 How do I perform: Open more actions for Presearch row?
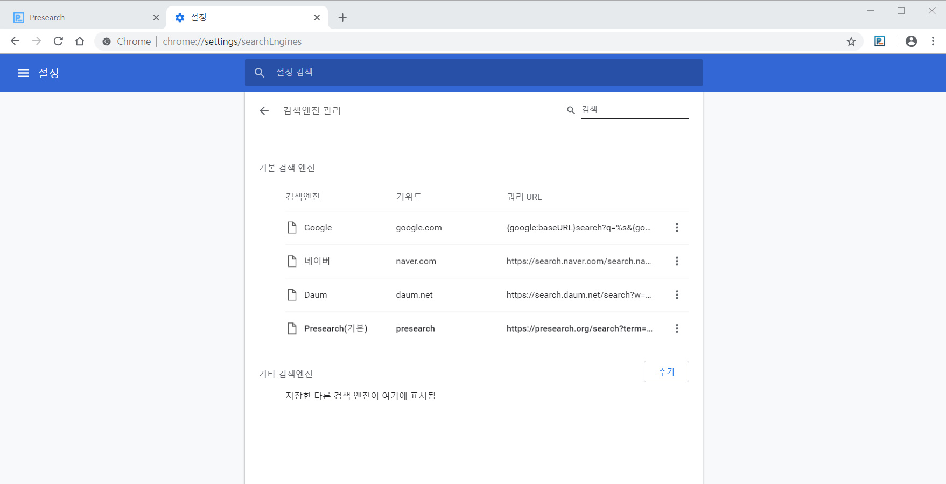click(677, 328)
